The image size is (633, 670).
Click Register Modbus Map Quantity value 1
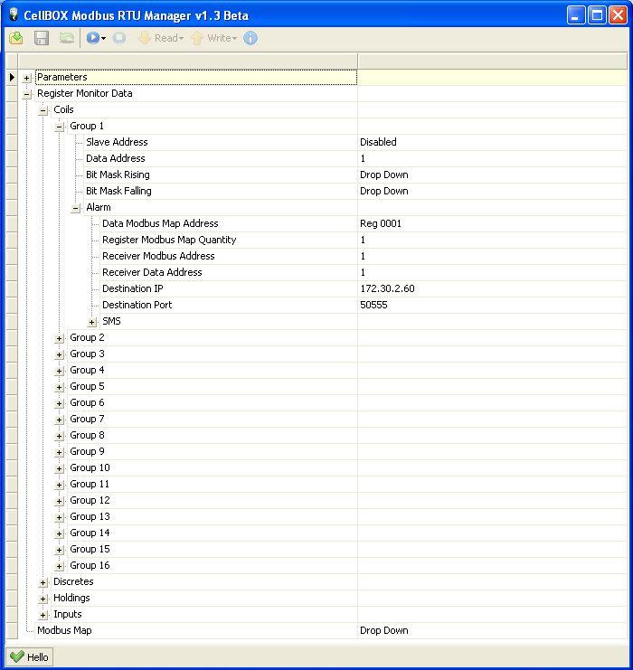click(363, 240)
